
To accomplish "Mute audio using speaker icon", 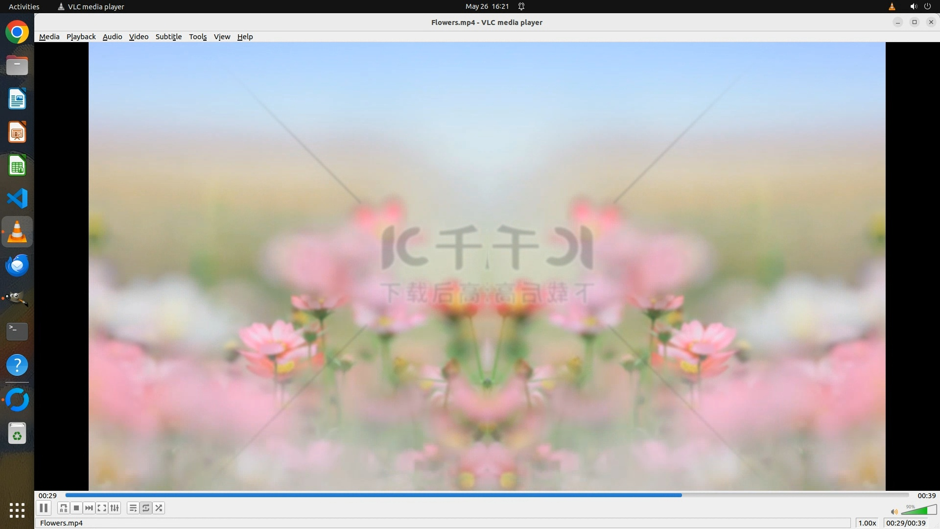I will click(x=893, y=511).
